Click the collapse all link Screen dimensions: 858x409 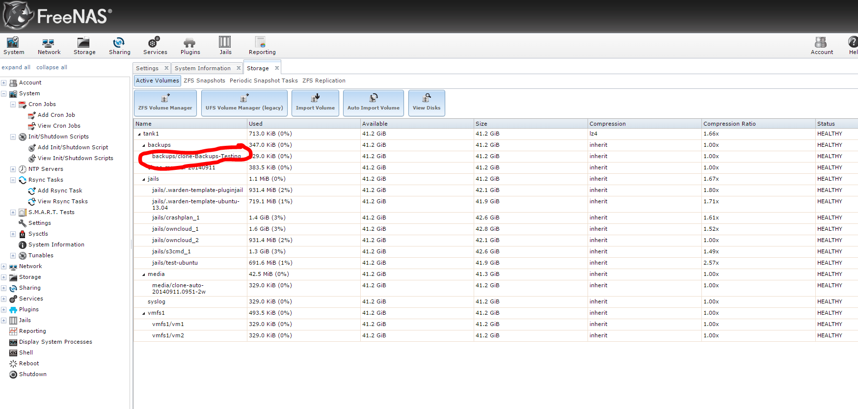click(52, 67)
